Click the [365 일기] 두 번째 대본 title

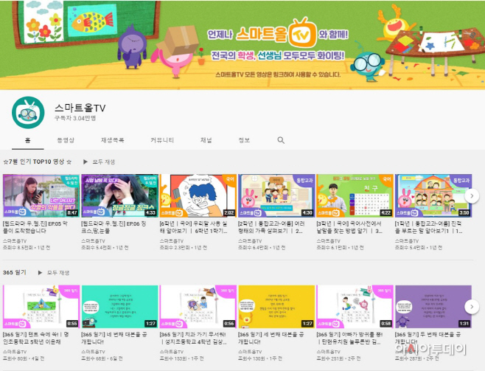[x=428, y=338]
